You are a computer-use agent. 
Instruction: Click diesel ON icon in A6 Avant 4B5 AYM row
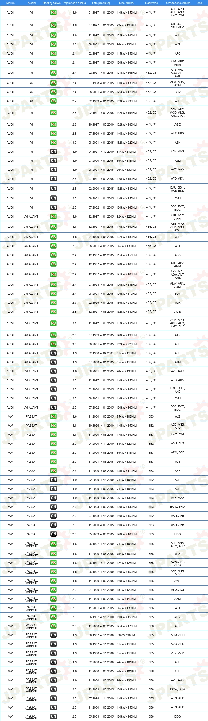click(x=53, y=398)
